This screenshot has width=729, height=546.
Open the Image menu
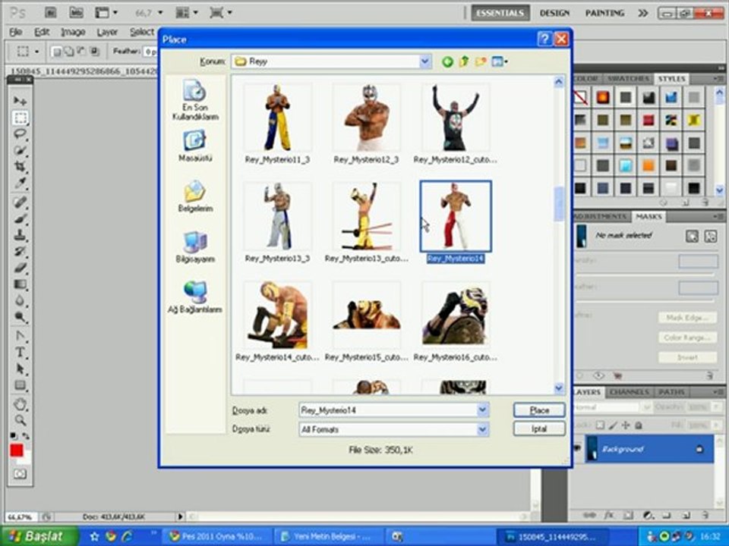[x=73, y=32]
